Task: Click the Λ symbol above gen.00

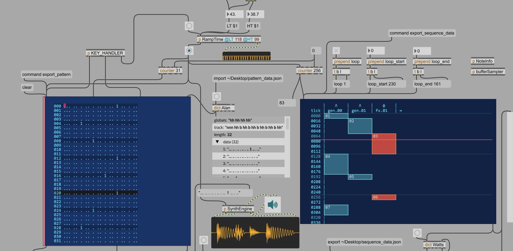Action: (x=336, y=105)
